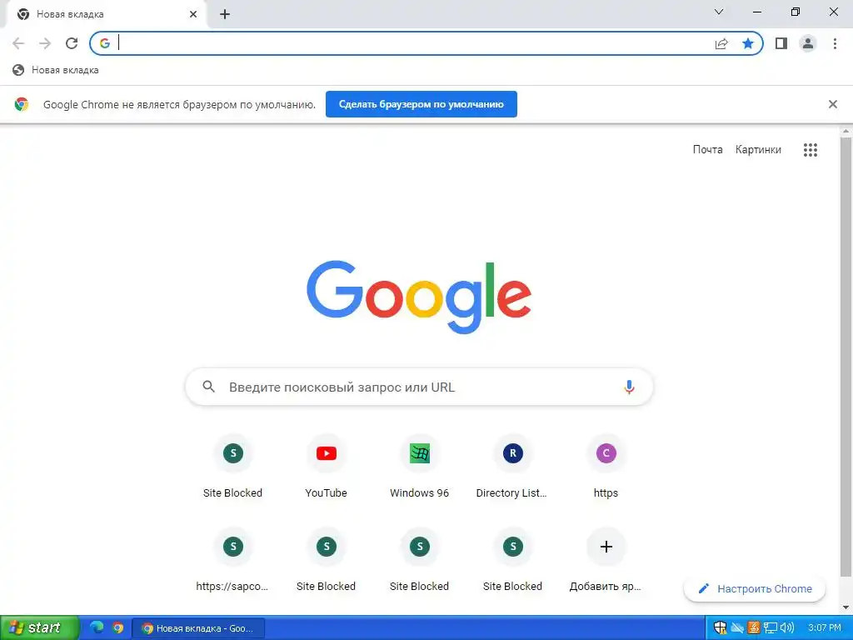The height and width of the screenshot is (640, 853).
Task: Click the orange Java tray icon
Action: (x=753, y=627)
